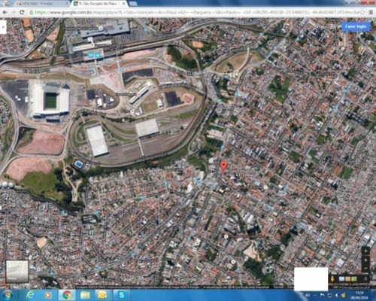The height and width of the screenshot is (301, 376).
Task: Switch to the UOL Mail tab
Action: (x=41, y=4)
